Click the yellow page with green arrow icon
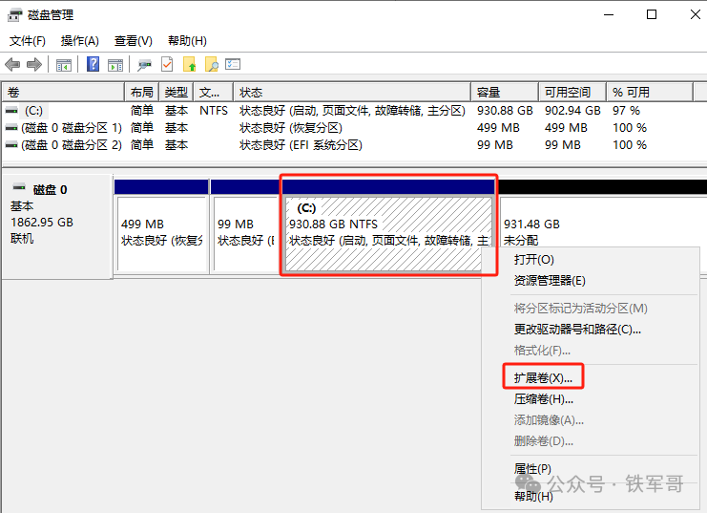This screenshot has width=707, height=513. pyautogui.click(x=189, y=64)
